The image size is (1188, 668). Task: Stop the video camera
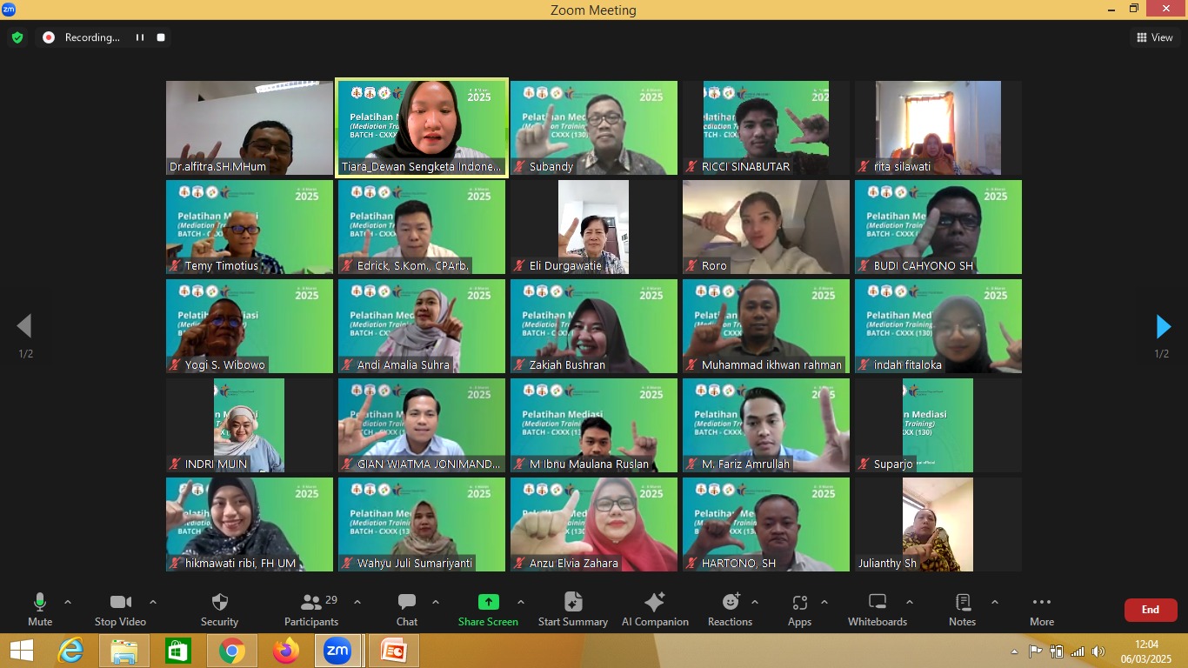(x=120, y=609)
